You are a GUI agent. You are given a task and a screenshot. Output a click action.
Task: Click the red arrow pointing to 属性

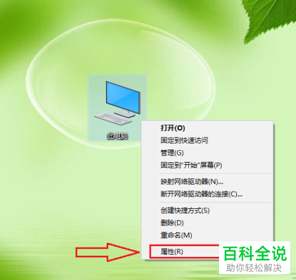pos(108,252)
